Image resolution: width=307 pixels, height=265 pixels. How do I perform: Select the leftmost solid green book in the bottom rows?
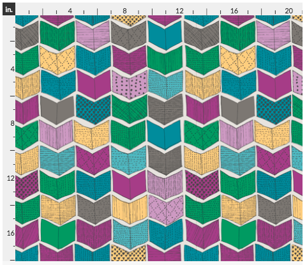coord(58,234)
